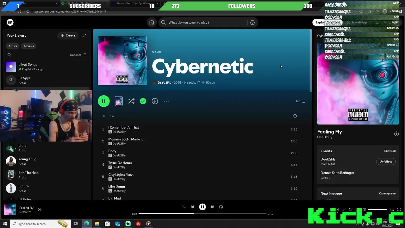Open more options for Cybernetic album
The width and height of the screenshot is (405, 228).
click(x=167, y=101)
